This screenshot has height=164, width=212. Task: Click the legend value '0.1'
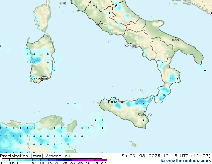(x=4, y=163)
